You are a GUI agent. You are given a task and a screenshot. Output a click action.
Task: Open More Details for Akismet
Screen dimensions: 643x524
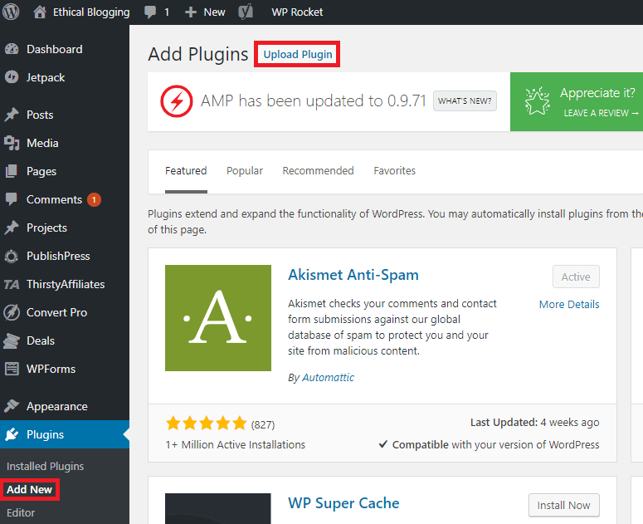pyautogui.click(x=569, y=305)
